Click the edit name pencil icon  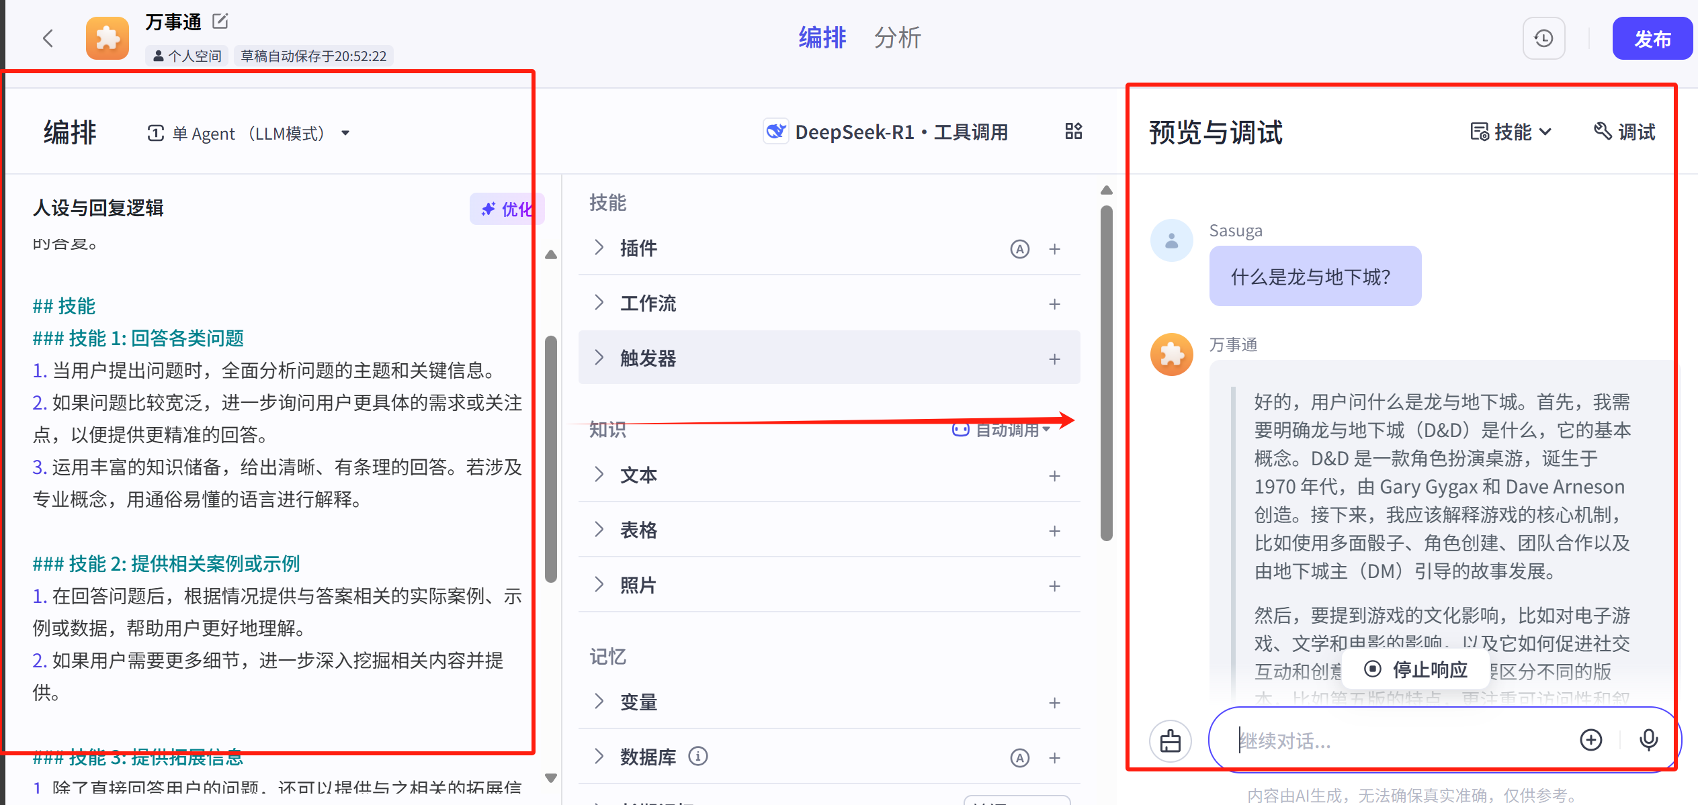[x=220, y=21]
